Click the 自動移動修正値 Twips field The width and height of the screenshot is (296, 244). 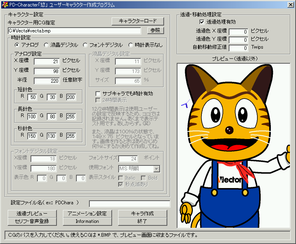238,48
